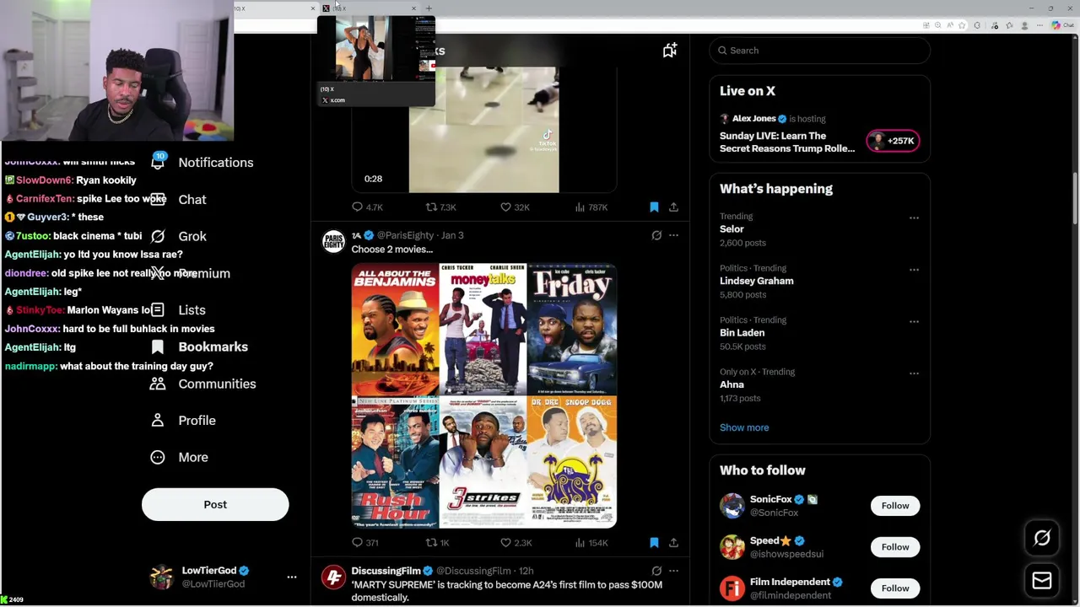Open the Choose 2 movies poster image
This screenshot has width=1080, height=607.
tap(483, 395)
